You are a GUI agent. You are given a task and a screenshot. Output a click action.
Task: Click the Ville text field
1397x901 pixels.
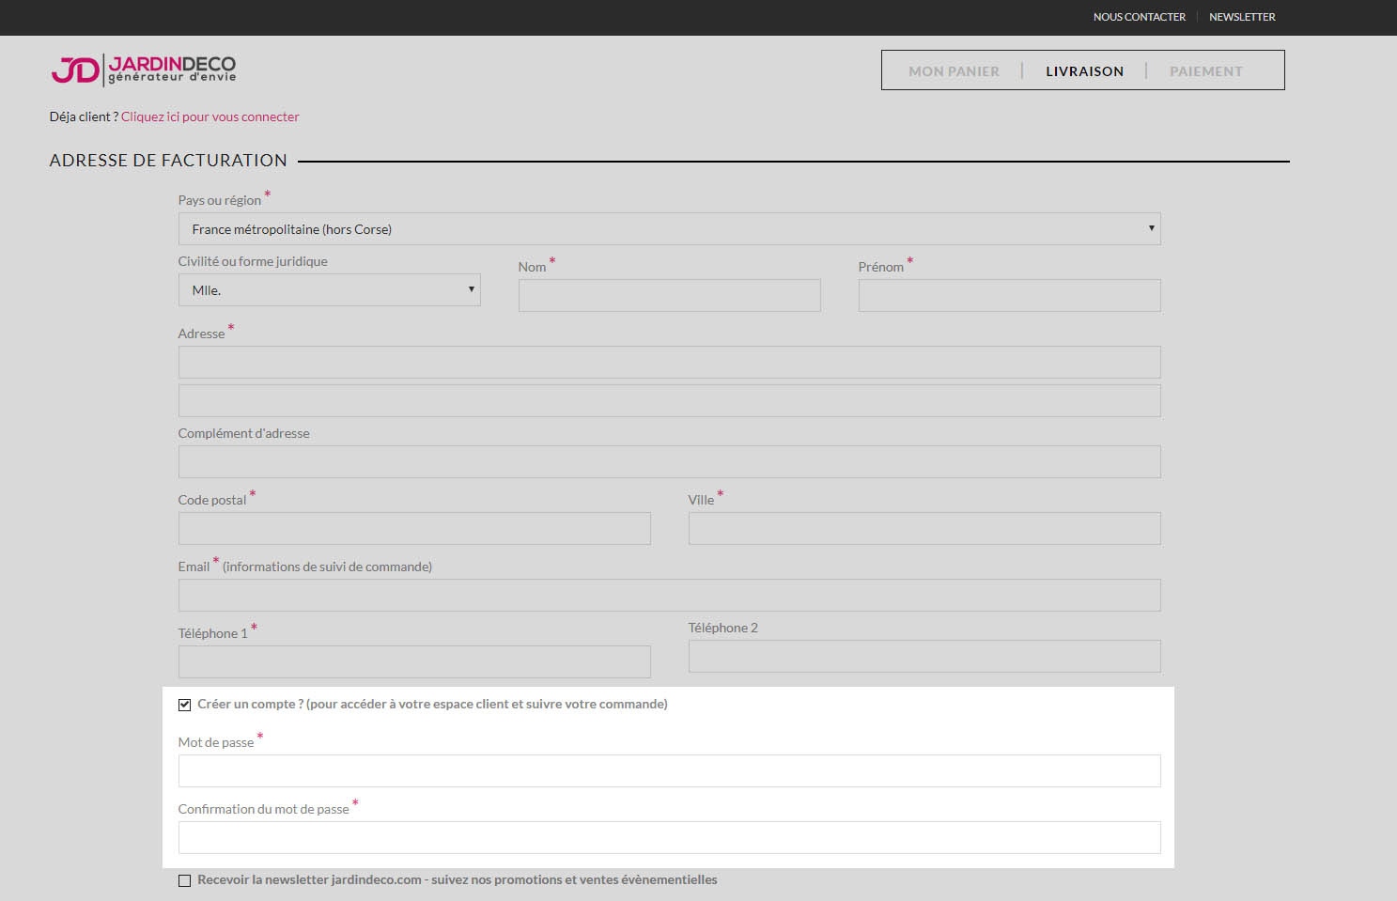[x=924, y=529]
